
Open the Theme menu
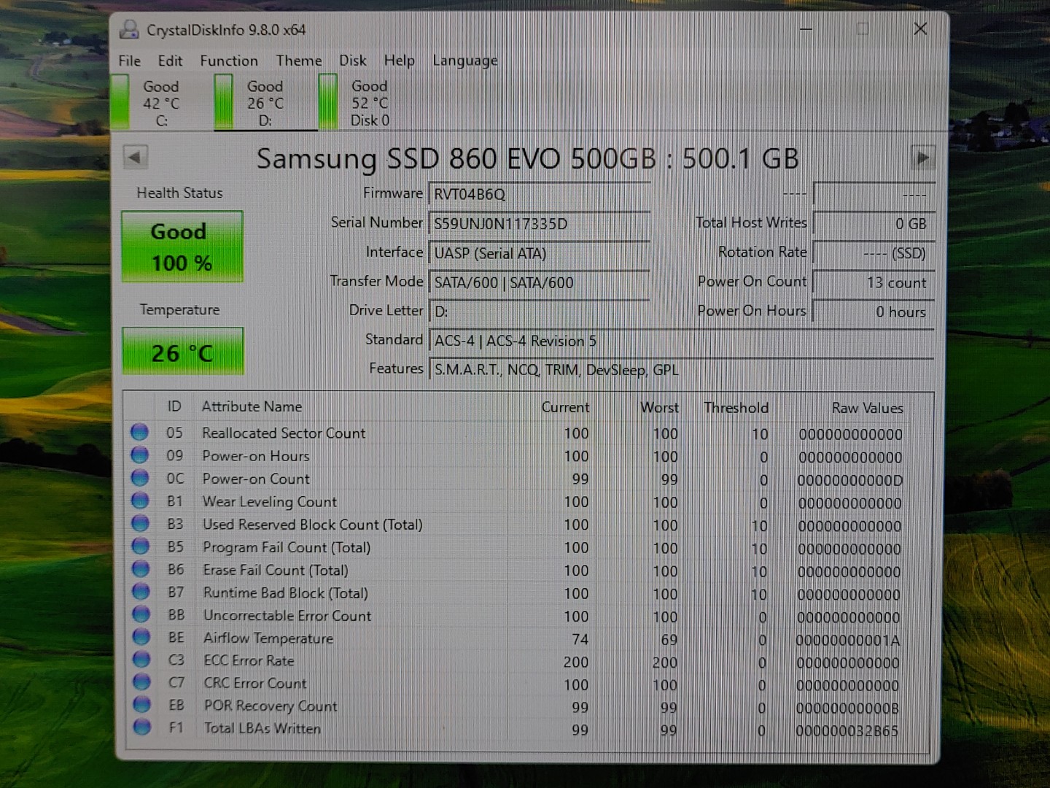tap(298, 61)
